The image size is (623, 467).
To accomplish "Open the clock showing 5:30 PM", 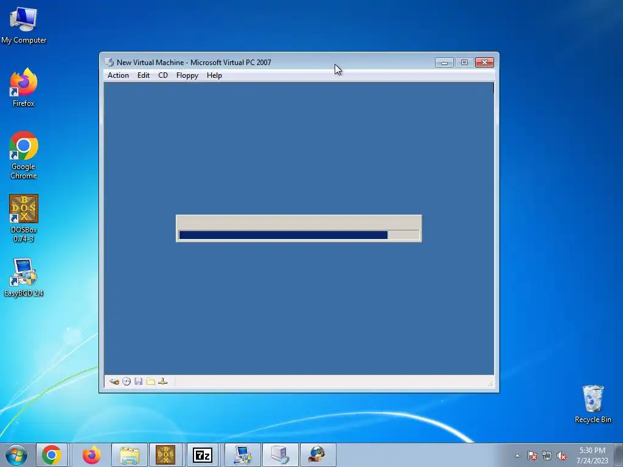I will [x=592, y=455].
